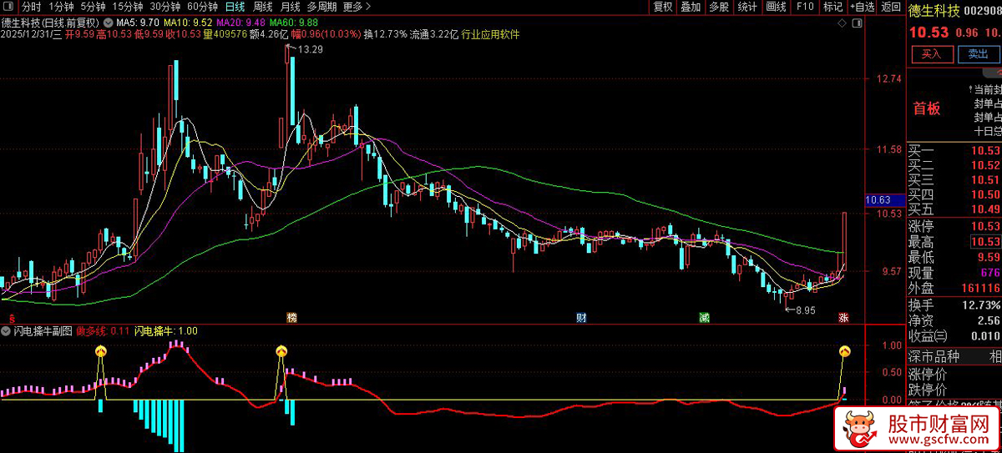Select the 30分钟 period
Image resolution: width=1002 pixels, height=453 pixels.
[165, 7]
